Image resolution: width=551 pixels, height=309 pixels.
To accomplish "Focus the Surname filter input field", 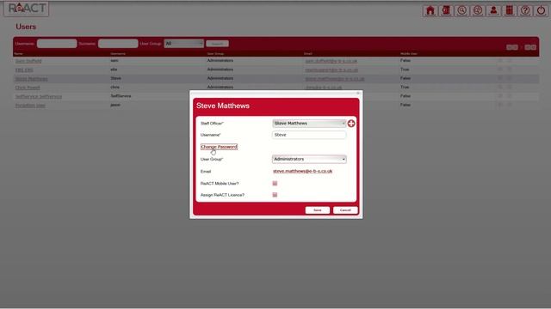I will coord(118,44).
